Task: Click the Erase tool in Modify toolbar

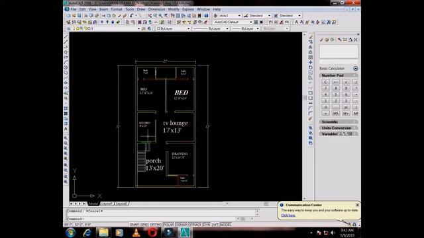Action: click(311, 37)
